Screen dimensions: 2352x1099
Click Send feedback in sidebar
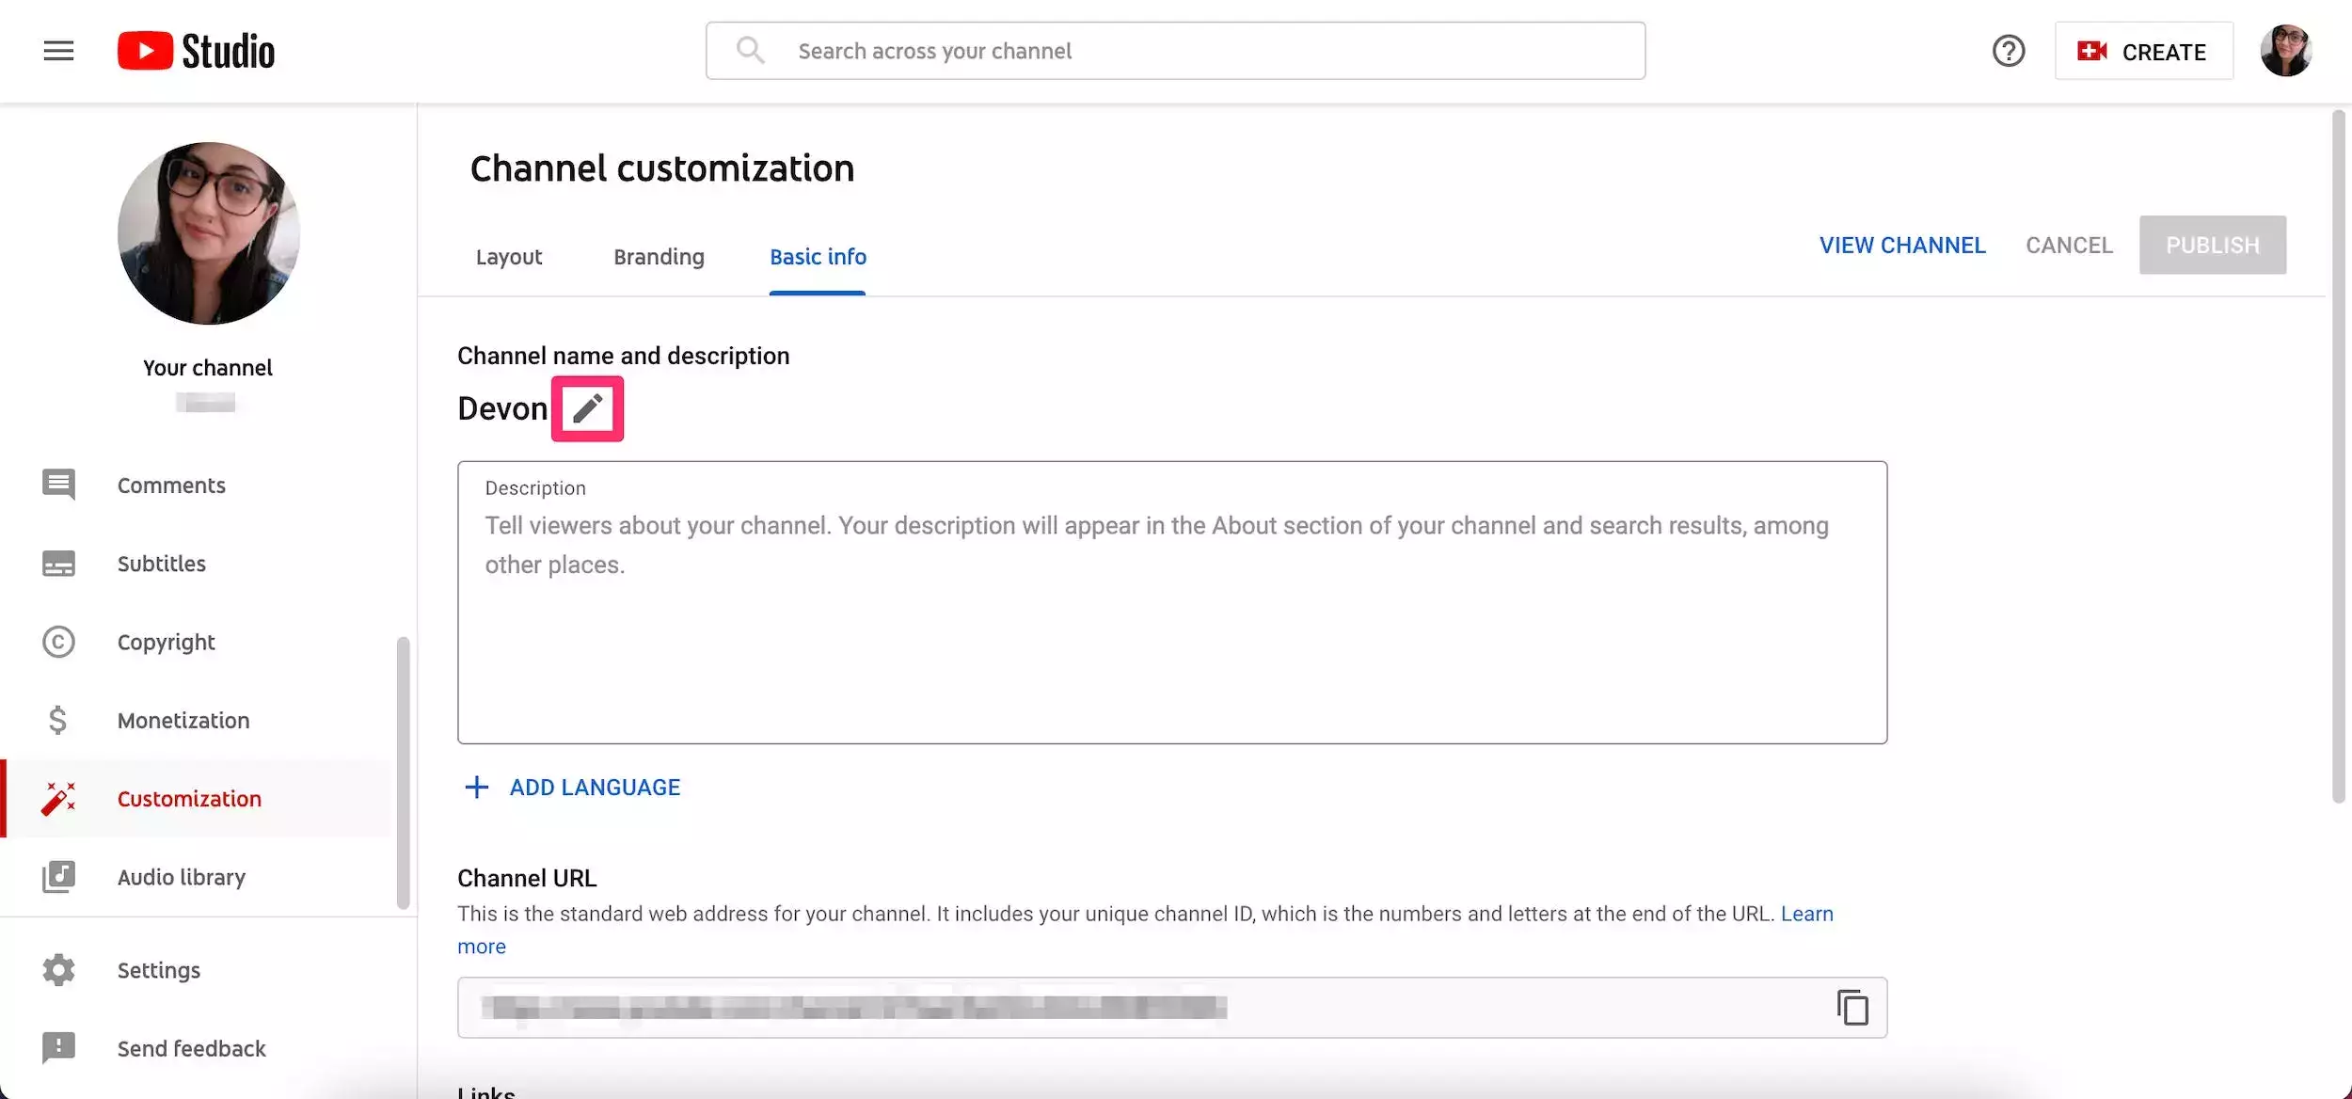[191, 1048]
